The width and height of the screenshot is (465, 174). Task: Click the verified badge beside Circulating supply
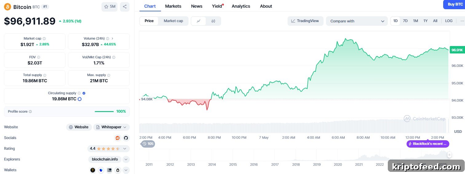84,93
